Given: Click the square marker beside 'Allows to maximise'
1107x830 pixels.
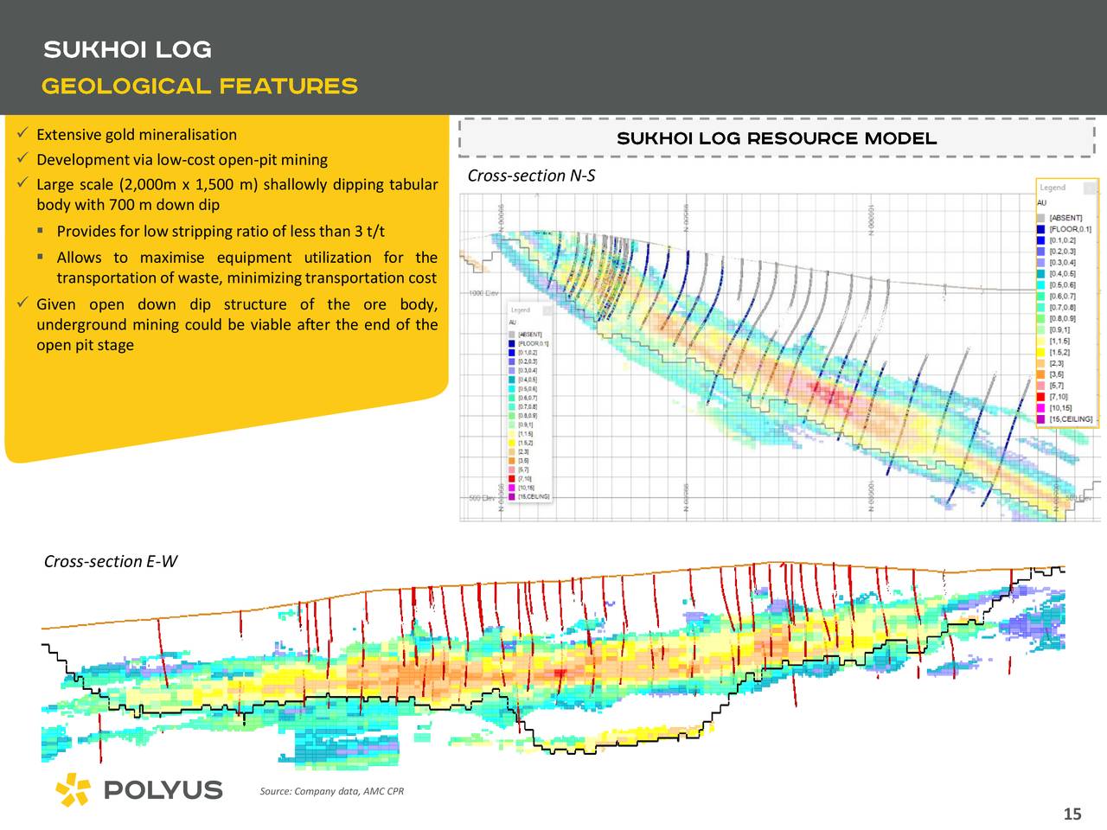Looking at the screenshot, I should tap(41, 257).
